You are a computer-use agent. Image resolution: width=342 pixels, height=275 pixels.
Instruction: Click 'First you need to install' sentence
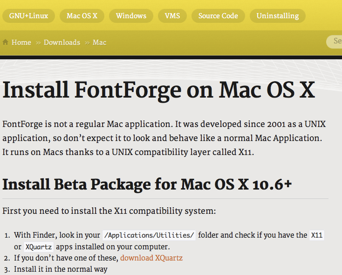(109, 211)
